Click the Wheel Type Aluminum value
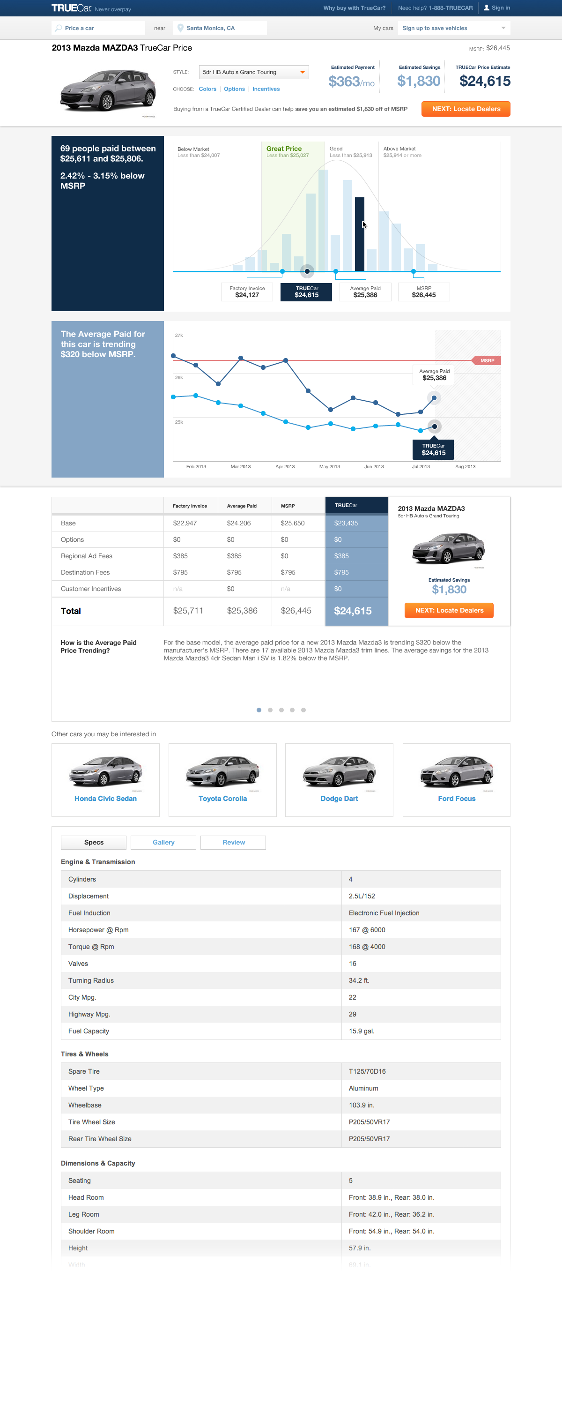The height and width of the screenshot is (1406, 562). click(363, 1088)
